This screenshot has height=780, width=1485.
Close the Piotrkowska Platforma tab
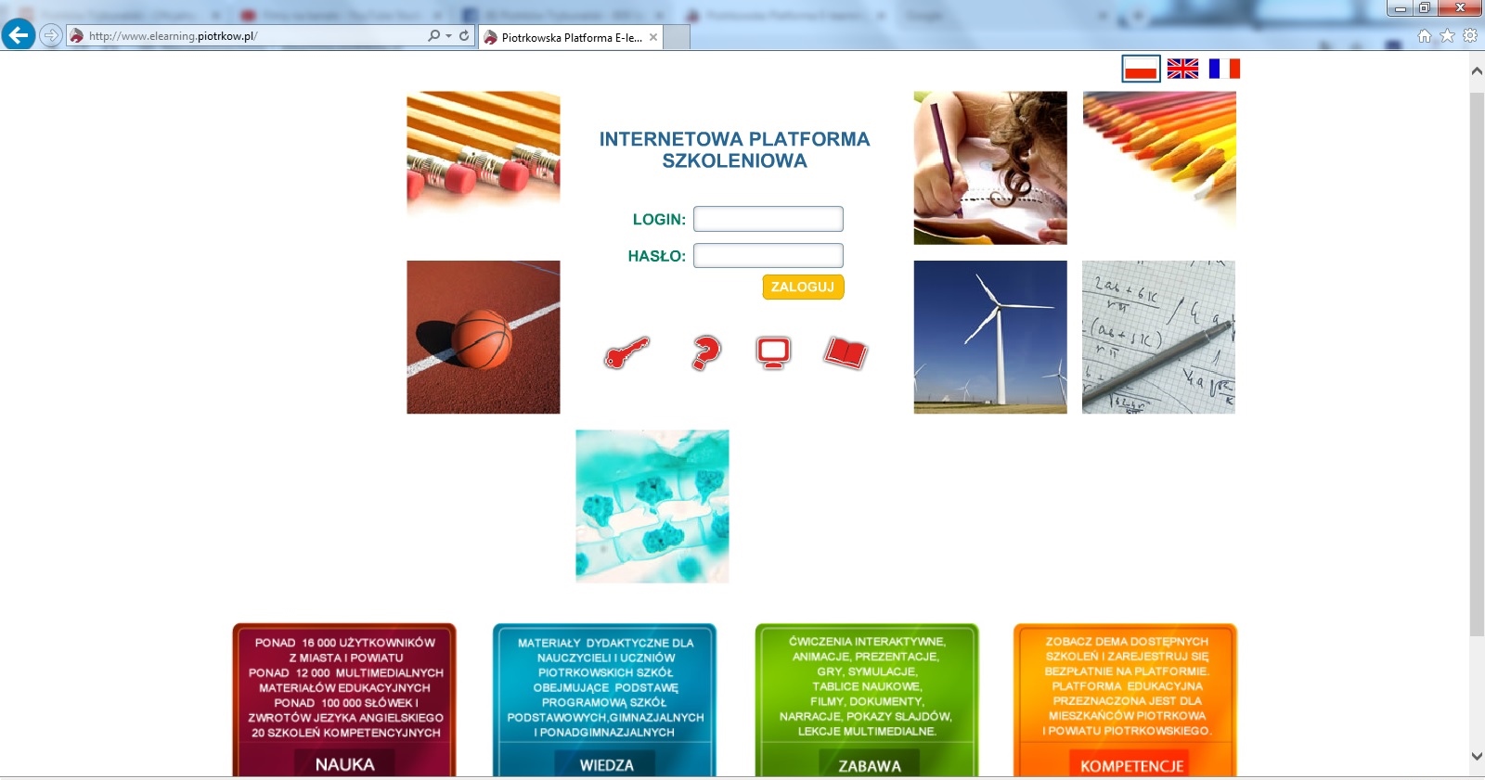pyautogui.click(x=653, y=37)
